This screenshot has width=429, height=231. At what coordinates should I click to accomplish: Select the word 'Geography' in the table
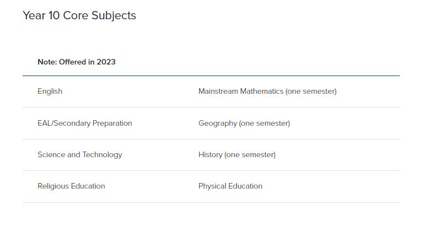[x=218, y=123]
